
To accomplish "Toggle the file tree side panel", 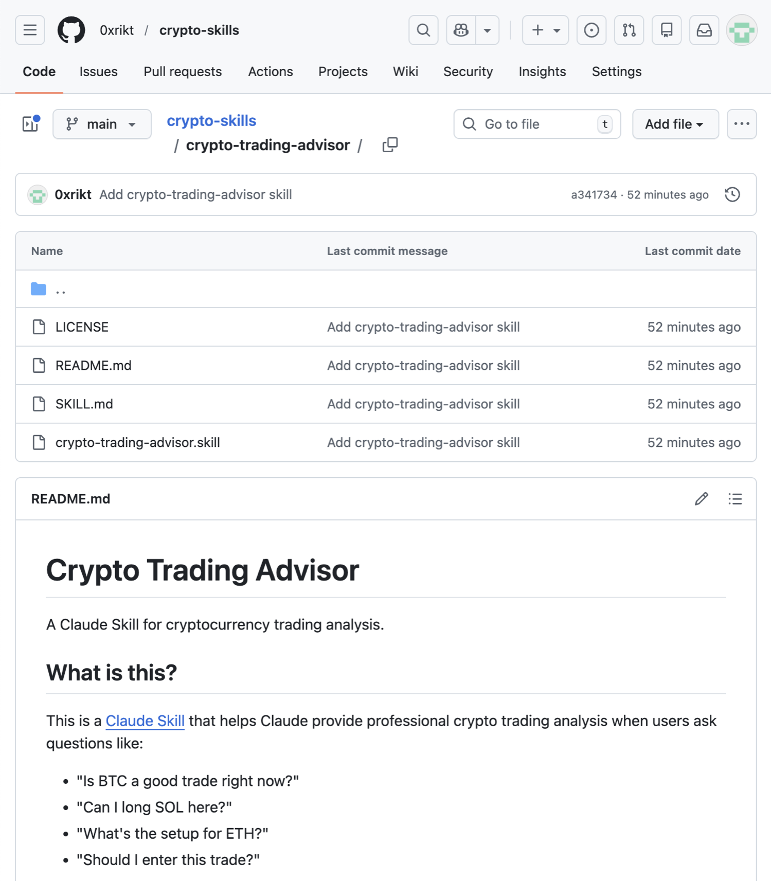I will point(31,124).
